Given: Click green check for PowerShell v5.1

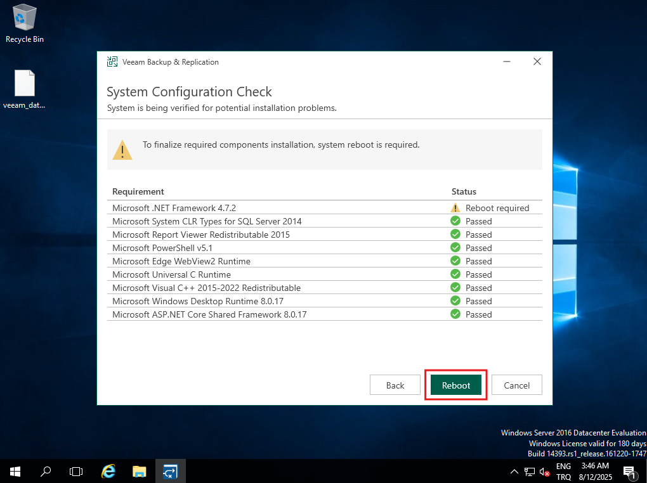Looking at the screenshot, I should 455,247.
